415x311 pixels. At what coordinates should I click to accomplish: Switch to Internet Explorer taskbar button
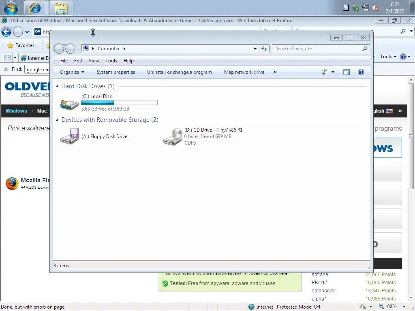(35, 8)
